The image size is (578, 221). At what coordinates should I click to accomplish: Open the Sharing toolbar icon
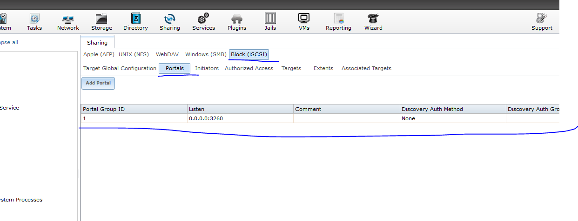tap(169, 22)
